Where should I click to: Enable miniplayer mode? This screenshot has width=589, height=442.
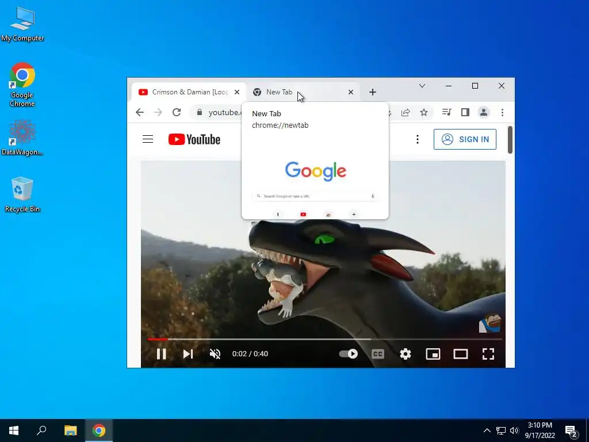(433, 354)
